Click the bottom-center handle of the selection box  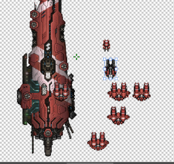[110, 79]
